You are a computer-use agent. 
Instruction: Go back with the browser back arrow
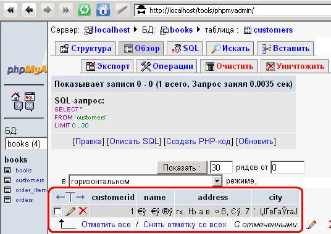click(x=29, y=10)
